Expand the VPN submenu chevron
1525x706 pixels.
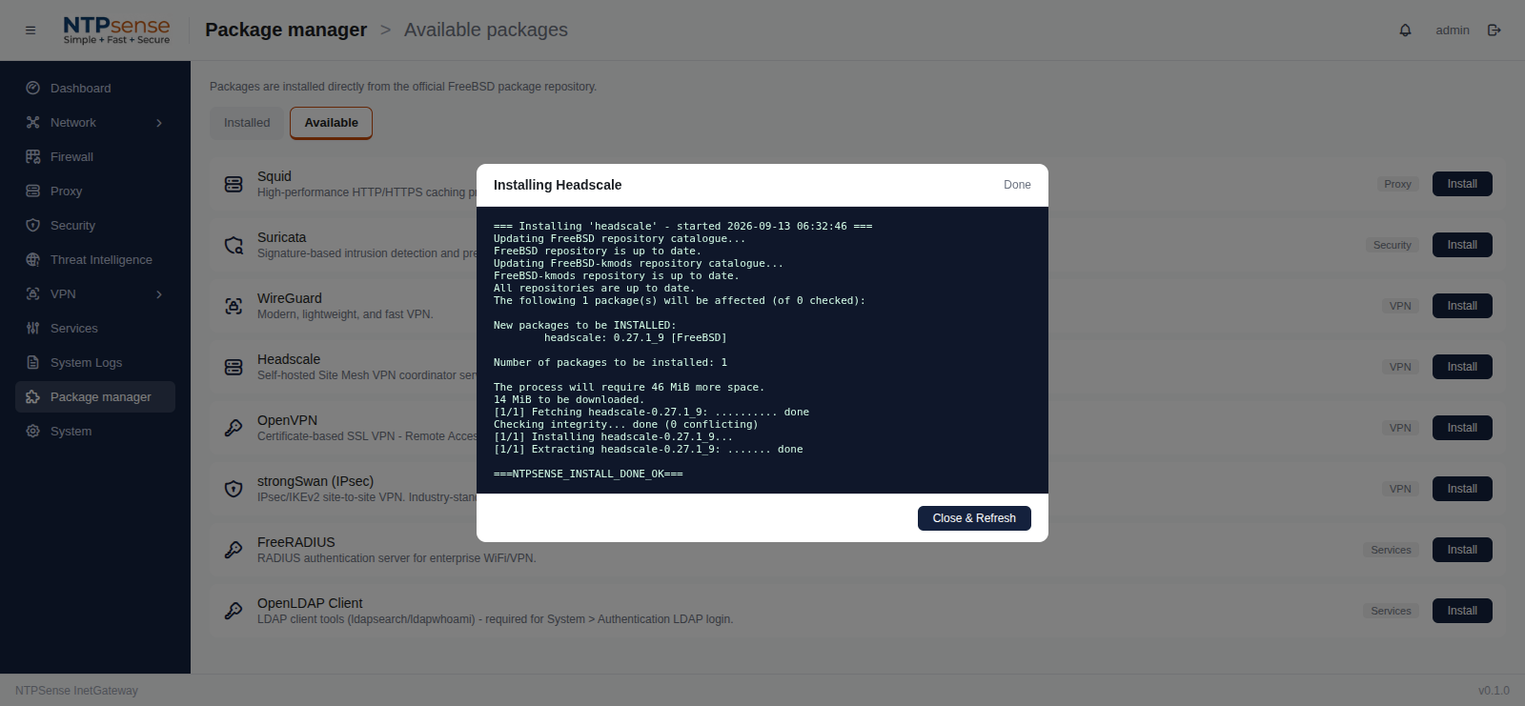point(159,294)
